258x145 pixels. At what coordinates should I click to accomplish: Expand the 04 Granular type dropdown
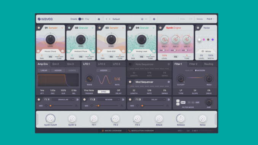153,28
